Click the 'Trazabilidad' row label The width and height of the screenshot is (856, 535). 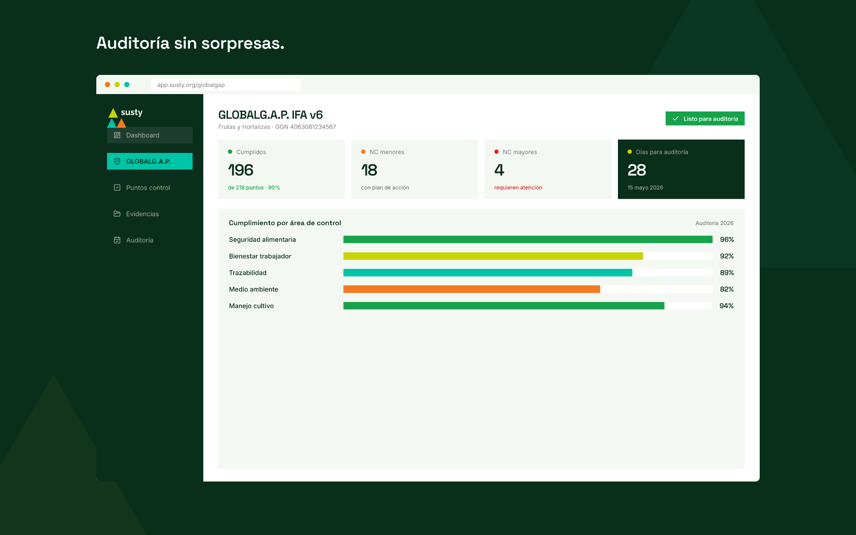tap(248, 272)
